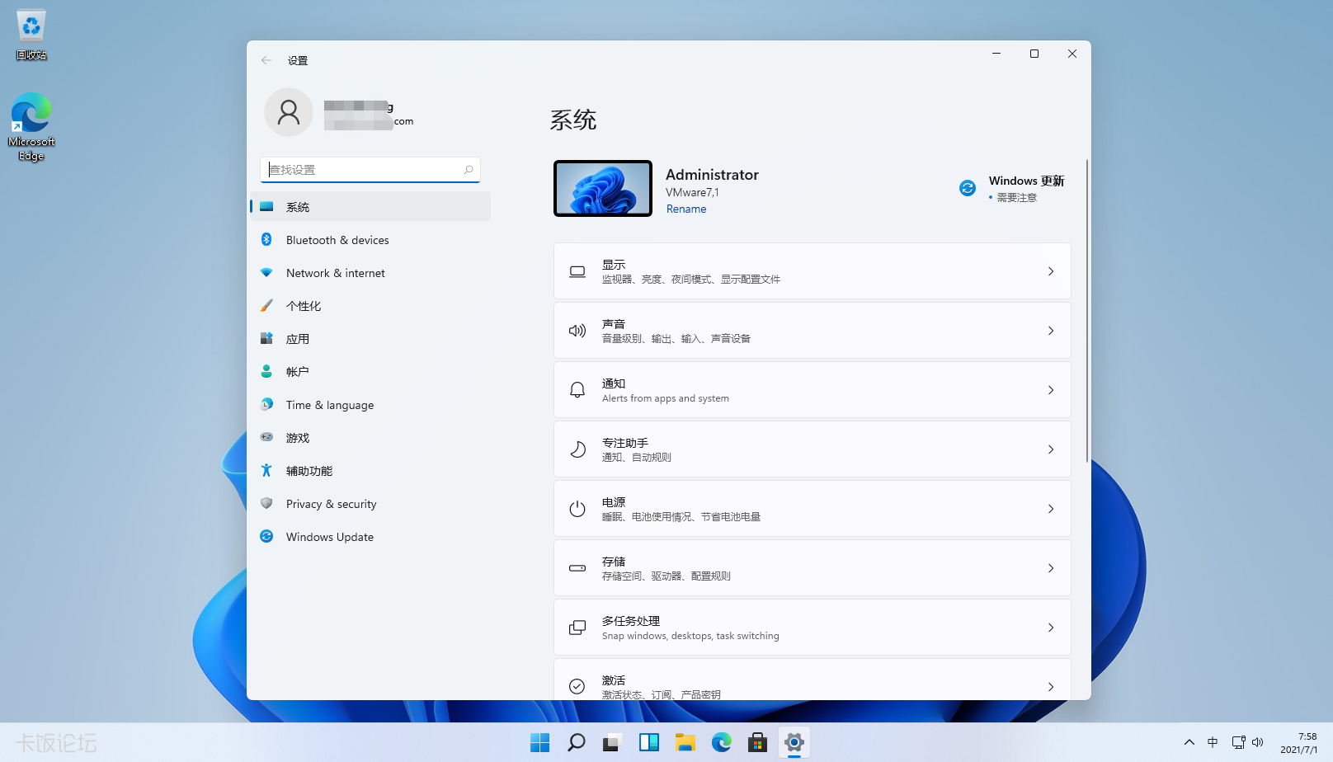Expand the 电源 row chevron
Viewport: 1333px width, 762px height.
coord(1051,509)
